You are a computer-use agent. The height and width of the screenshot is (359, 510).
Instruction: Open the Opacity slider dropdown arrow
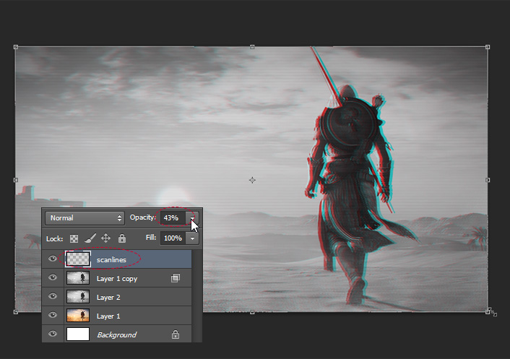tap(192, 218)
